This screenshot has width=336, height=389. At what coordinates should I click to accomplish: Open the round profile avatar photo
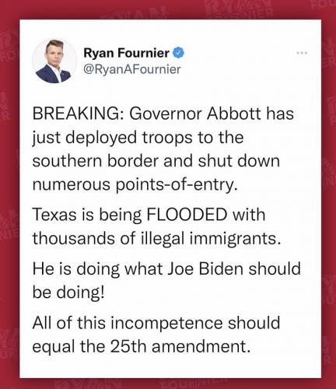click(x=54, y=61)
